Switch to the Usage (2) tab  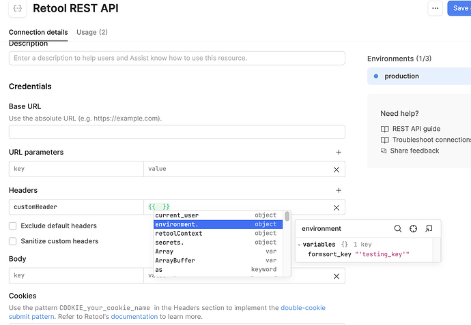click(x=92, y=32)
